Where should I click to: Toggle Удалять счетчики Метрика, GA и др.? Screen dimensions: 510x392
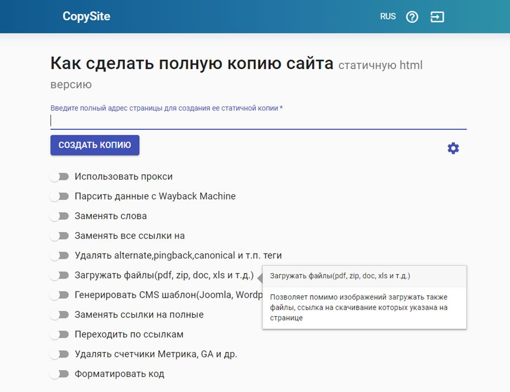(59, 354)
